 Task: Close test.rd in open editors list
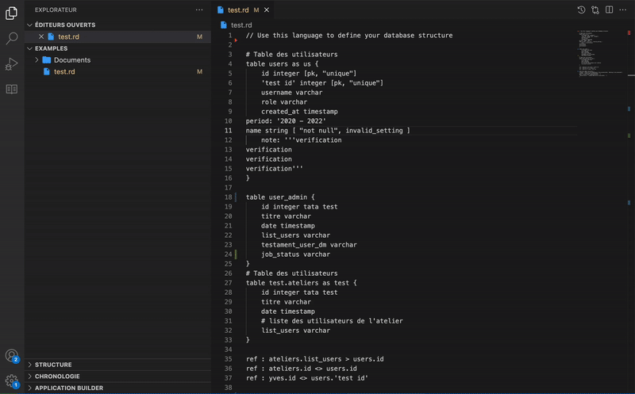(x=41, y=36)
